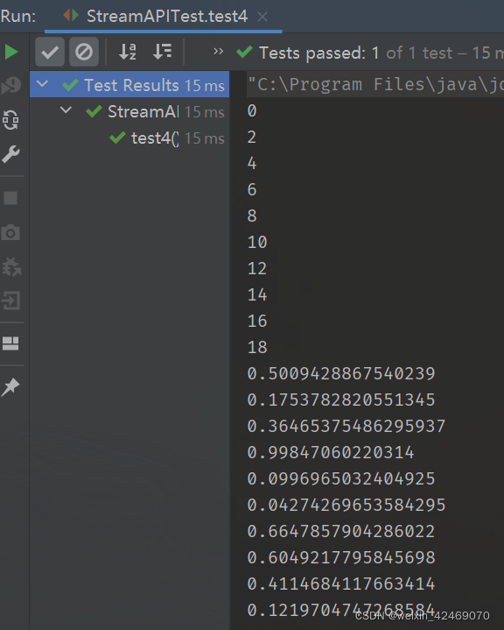Click the Exit arrow icon

[x=10, y=301]
